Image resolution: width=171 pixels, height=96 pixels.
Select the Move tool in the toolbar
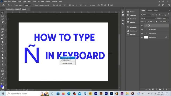(x=2, y=13)
